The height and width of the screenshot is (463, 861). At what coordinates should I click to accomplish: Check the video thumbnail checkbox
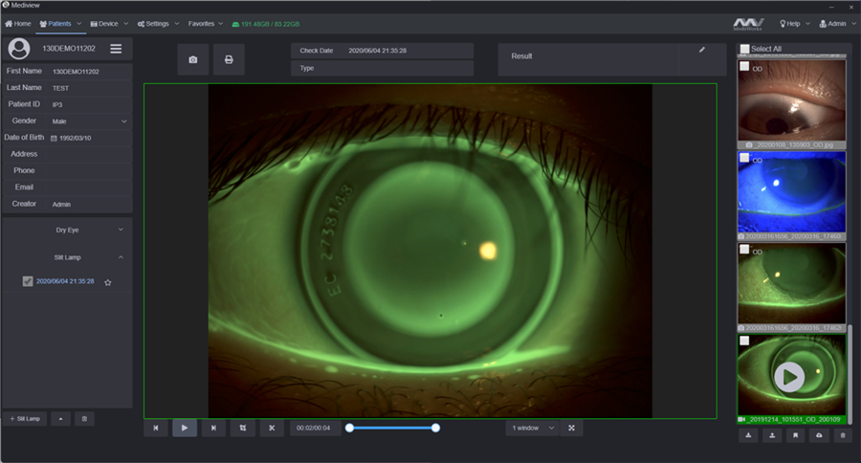pyautogui.click(x=744, y=341)
